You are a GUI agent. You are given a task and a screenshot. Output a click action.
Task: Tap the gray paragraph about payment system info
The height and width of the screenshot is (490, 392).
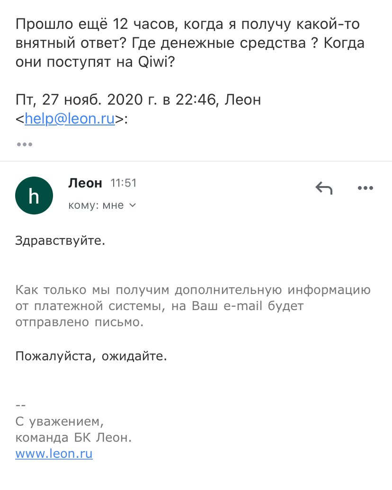click(193, 306)
